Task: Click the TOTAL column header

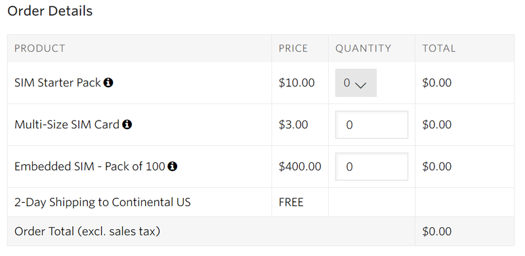Action: (439, 48)
